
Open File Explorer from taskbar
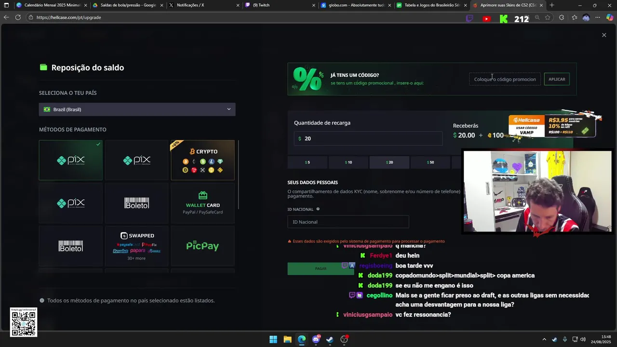(x=287, y=339)
